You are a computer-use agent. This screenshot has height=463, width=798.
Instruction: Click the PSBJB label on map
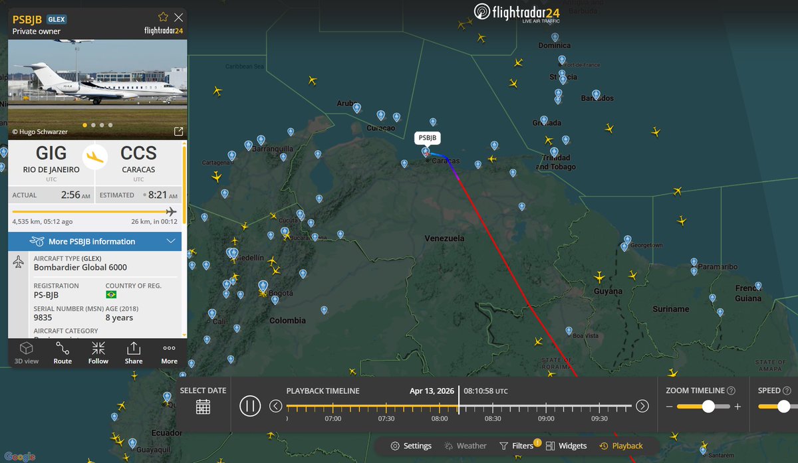tap(428, 138)
